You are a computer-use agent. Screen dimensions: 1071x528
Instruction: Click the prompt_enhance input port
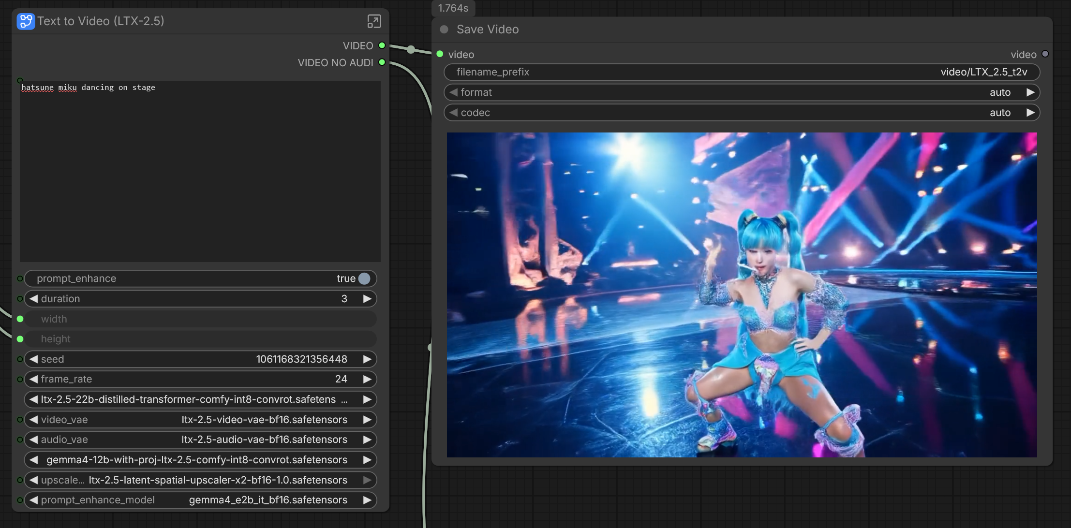coord(20,279)
